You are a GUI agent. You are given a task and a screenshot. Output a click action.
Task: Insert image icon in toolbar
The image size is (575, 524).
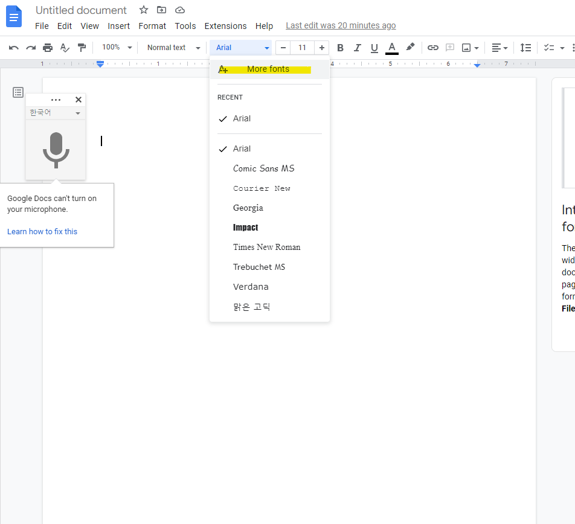click(466, 48)
